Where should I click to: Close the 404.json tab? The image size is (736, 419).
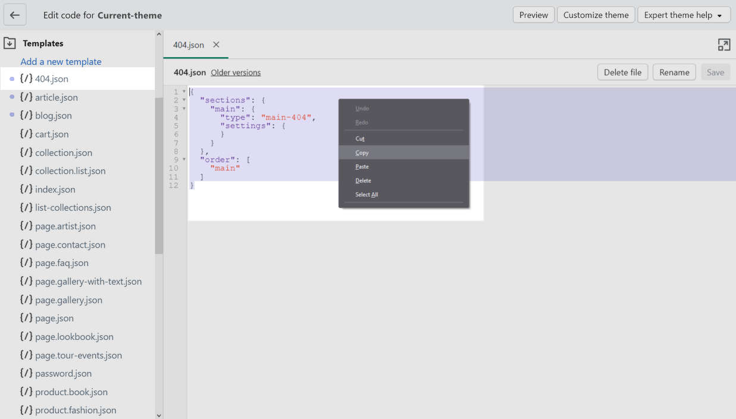coord(216,45)
